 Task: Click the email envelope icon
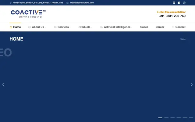(x=67, y=3)
